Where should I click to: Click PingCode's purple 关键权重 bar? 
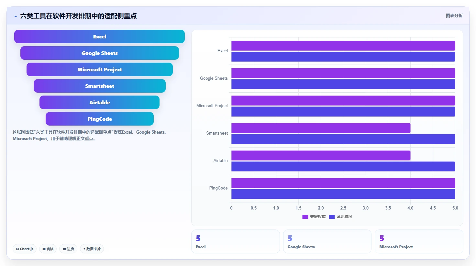pyautogui.click(x=343, y=183)
